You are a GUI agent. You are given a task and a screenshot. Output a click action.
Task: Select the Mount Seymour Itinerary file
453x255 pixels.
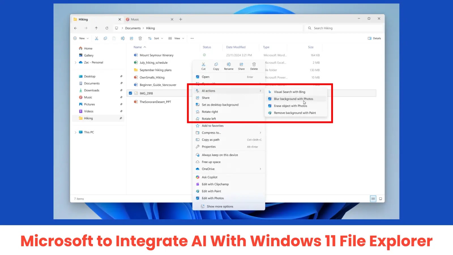pos(157,55)
